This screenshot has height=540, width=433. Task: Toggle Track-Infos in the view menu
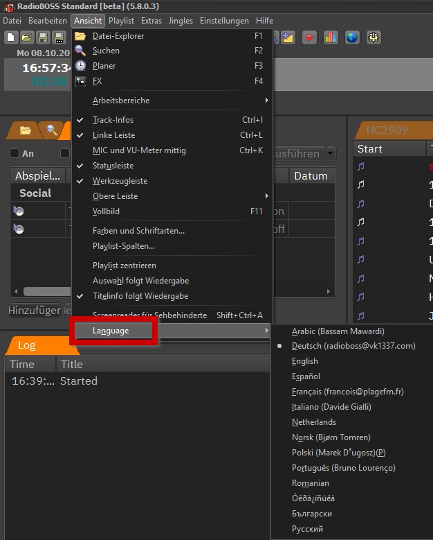(172, 120)
